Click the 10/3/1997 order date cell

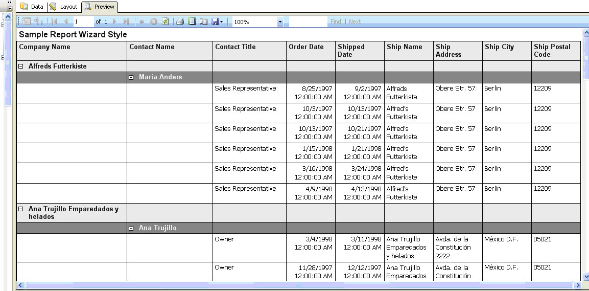311,113
